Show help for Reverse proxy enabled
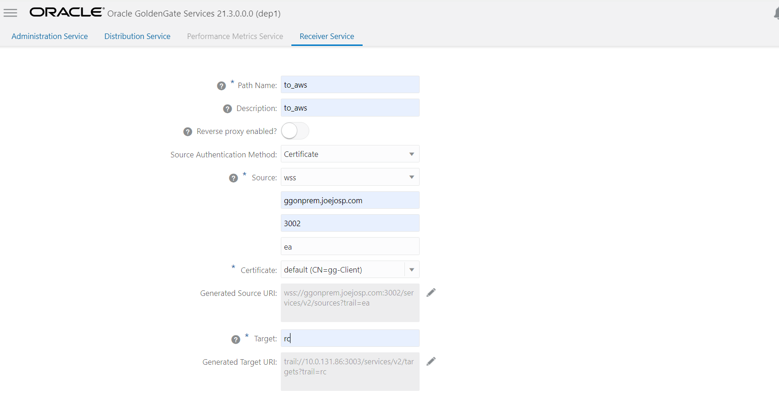Viewport: 779px width, 395px height. tap(188, 132)
